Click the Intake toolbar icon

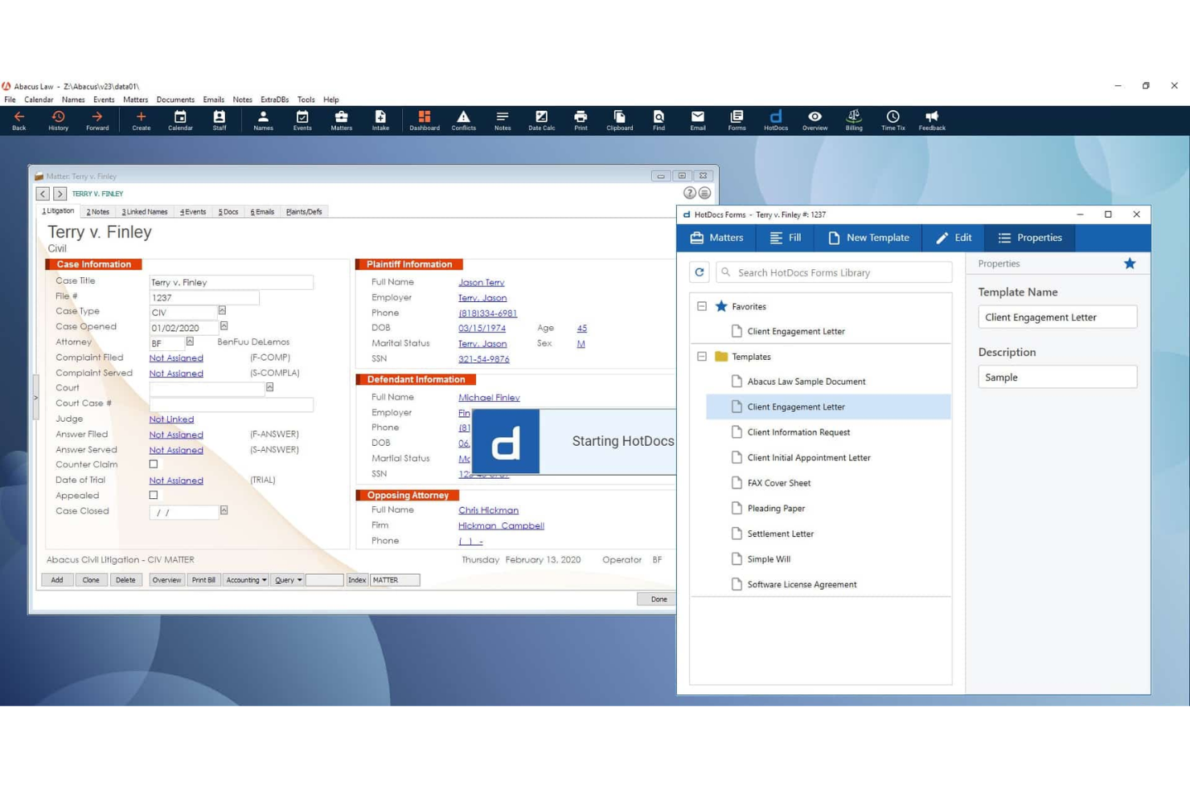point(380,121)
